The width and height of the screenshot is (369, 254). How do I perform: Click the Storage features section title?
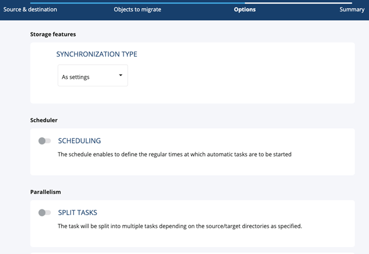click(53, 34)
